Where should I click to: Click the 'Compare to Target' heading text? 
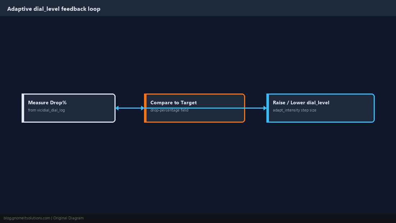coord(174,103)
